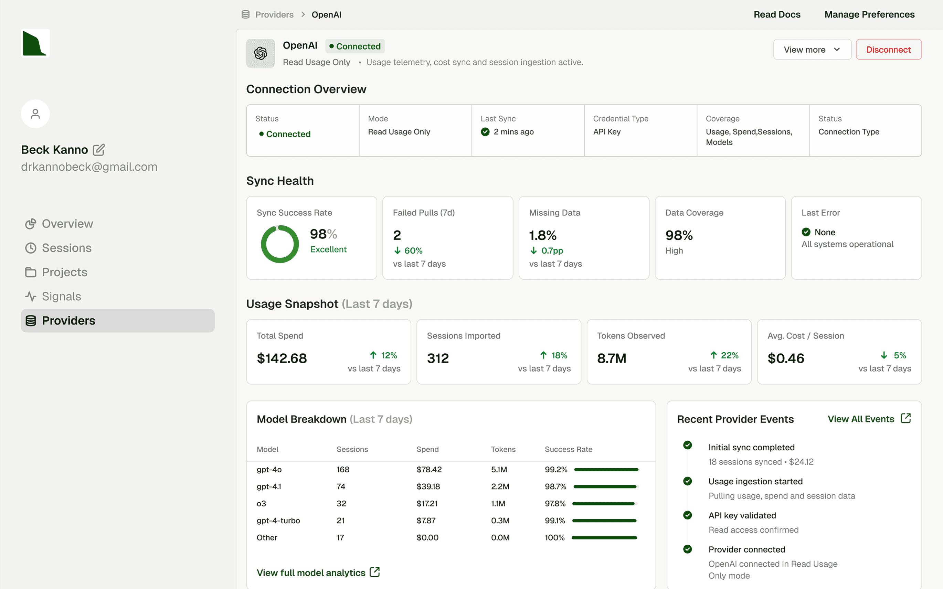Click the Usage ingestion started check icon

[x=688, y=481]
